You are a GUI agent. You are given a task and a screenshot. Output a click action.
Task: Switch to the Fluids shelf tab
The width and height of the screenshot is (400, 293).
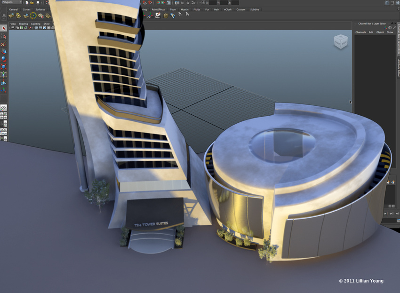coord(197,9)
